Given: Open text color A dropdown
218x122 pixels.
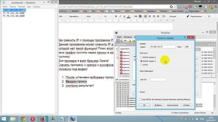Looking at the screenshot, I should (x=129, y=17).
